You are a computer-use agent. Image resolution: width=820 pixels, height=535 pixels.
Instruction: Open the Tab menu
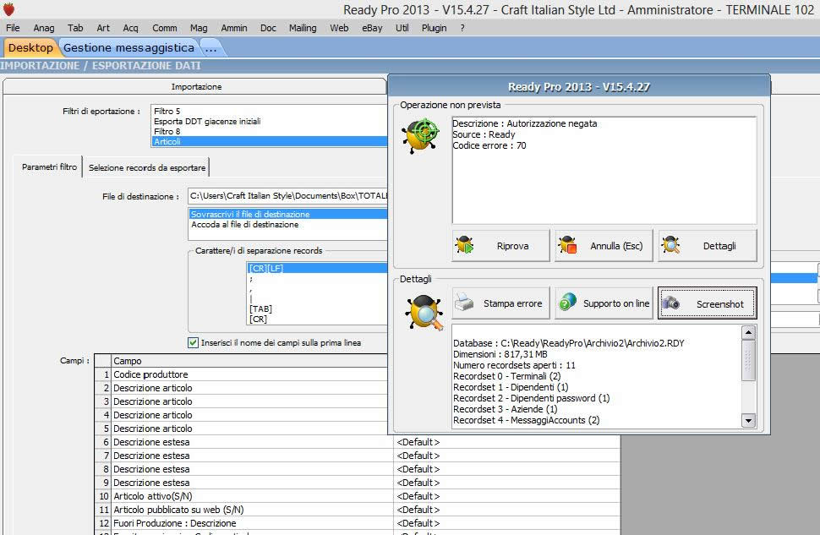point(75,28)
